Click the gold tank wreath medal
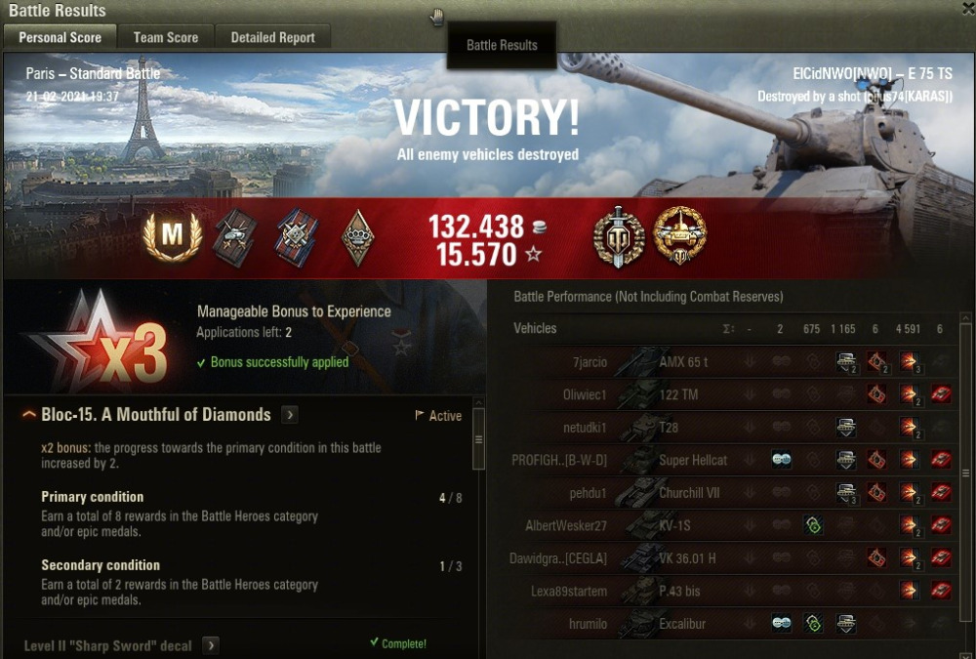The height and width of the screenshot is (659, 976). click(x=679, y=235)
